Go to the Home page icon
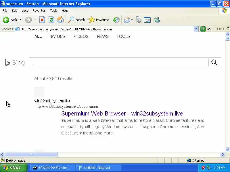This screenshot has width=230, height=172. pos(60,20)
